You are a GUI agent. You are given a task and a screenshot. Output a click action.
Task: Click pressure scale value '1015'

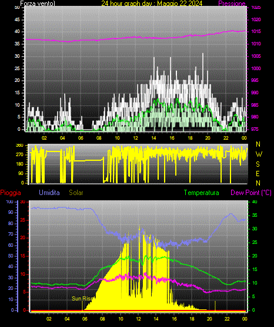[x=256, y=31]
